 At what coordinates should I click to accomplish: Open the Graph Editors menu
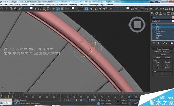(61, 5)
